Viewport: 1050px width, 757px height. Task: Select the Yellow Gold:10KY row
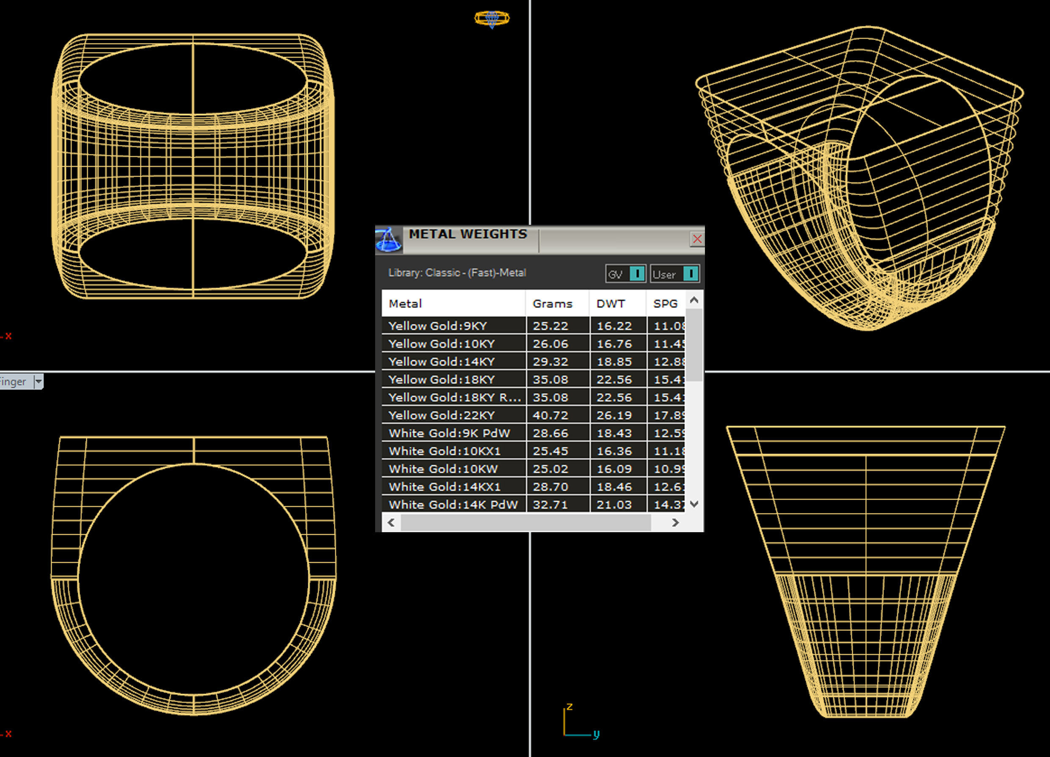pyautogui.click(x=533, y=343)
